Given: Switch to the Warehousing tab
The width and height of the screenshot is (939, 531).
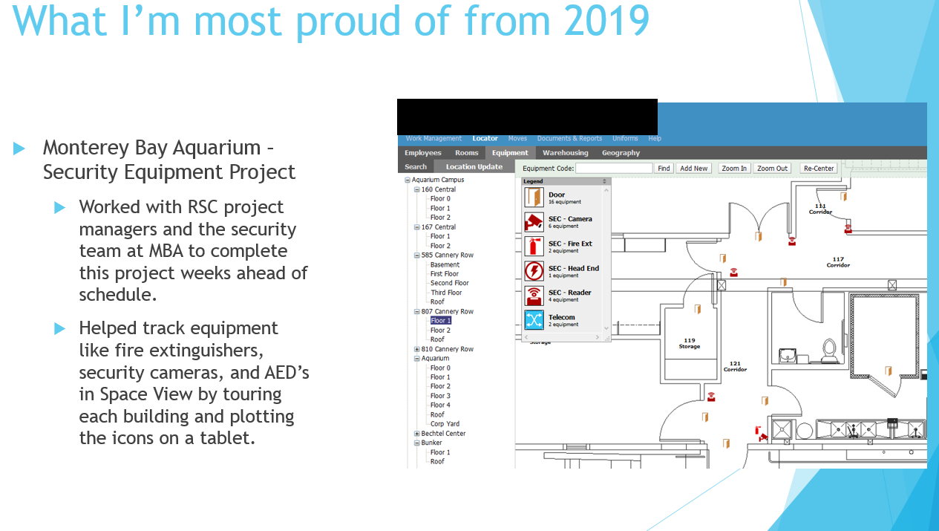Looking at the screenshot, I should (566, 153).
